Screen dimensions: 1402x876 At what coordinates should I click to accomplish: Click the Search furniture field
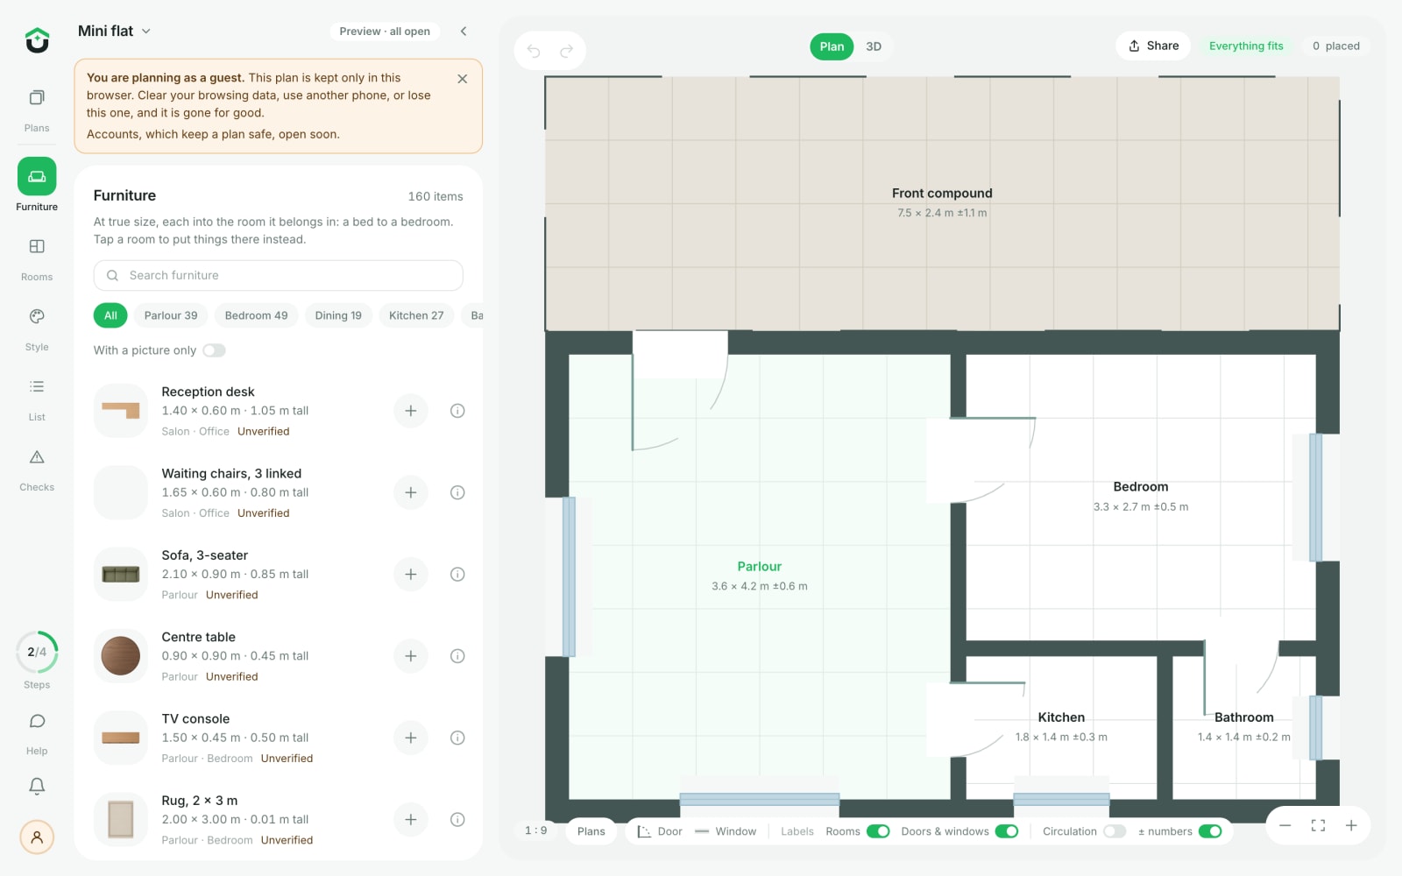[x=278, y=275]
